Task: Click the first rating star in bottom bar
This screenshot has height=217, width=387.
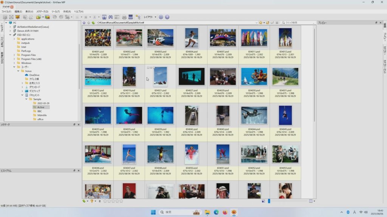Action: 105,201
